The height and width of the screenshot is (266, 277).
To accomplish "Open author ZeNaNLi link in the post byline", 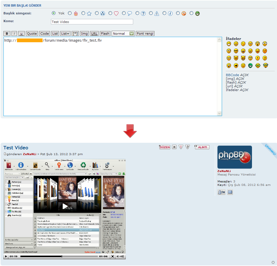I will point(30,154).
